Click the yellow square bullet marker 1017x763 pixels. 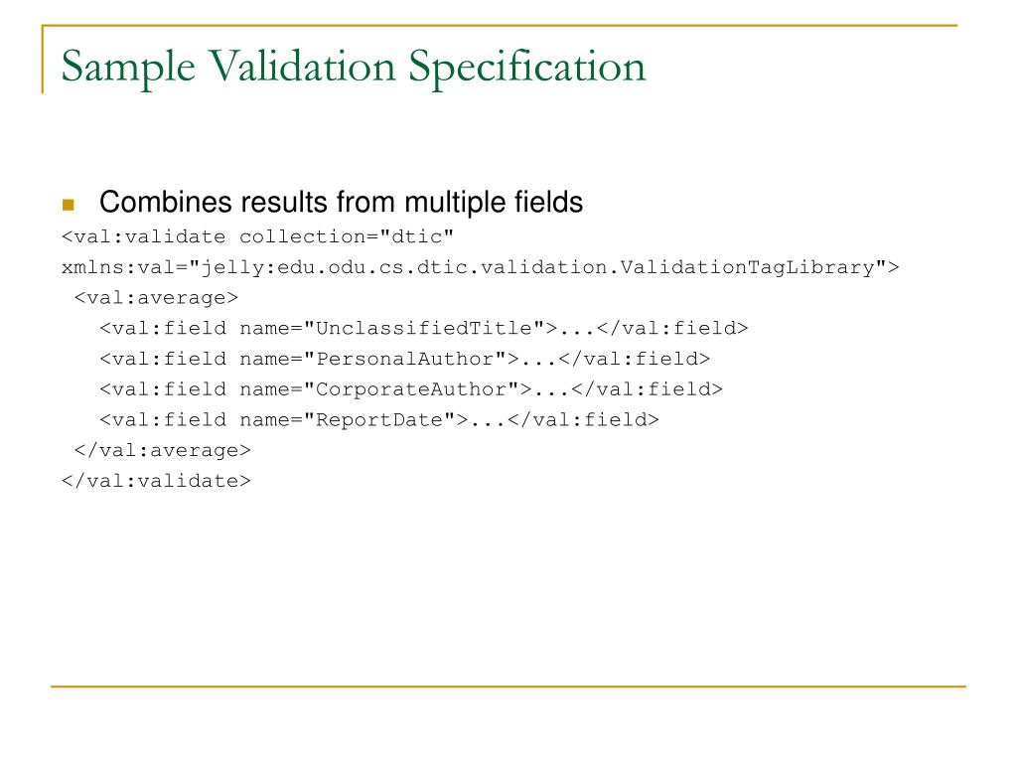click(x=69, y=205)
